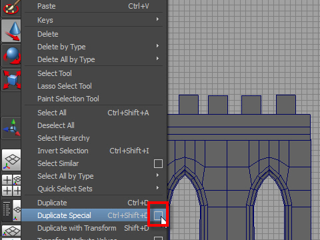Activate the Move tool cone icon

pos(11,31)
